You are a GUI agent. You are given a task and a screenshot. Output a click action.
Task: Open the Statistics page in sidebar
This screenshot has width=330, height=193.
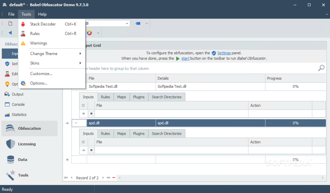19,115
